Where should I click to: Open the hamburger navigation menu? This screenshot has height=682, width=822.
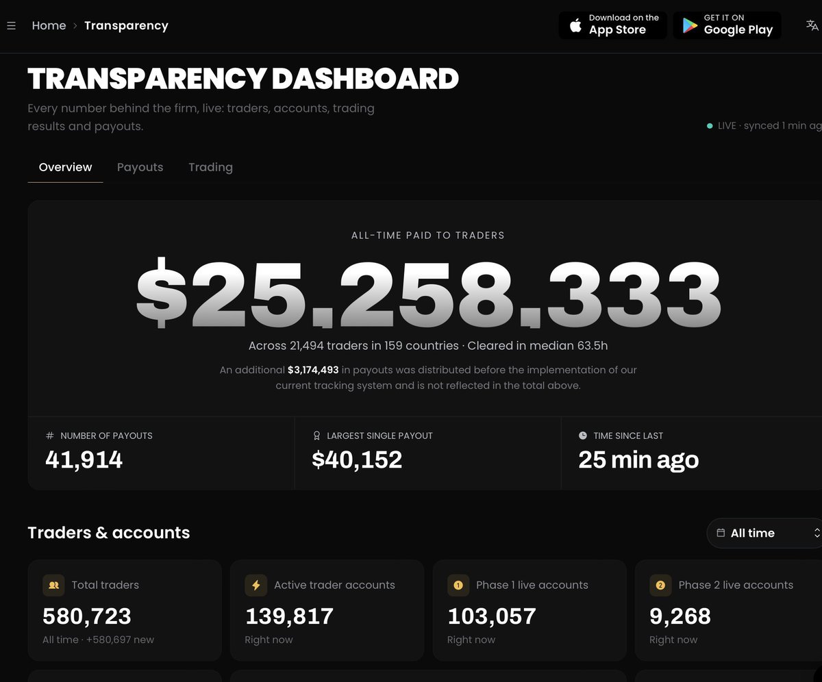[x=11, y=26]
